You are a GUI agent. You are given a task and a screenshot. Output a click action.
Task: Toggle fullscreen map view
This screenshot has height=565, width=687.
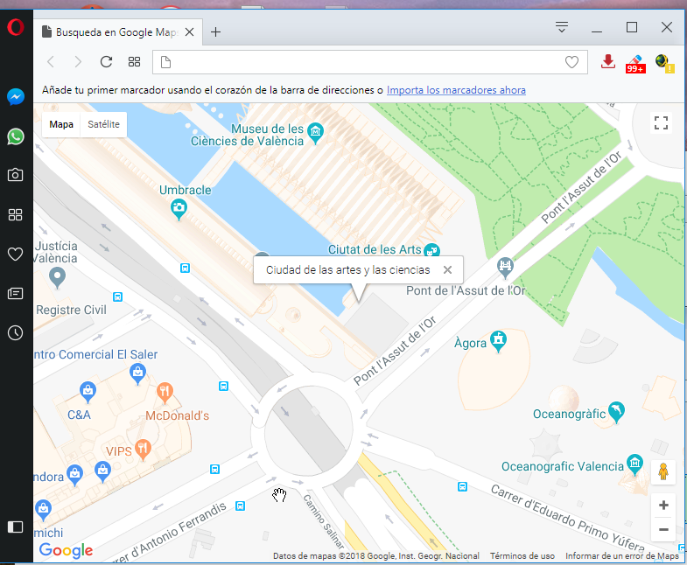pos(661,123)
